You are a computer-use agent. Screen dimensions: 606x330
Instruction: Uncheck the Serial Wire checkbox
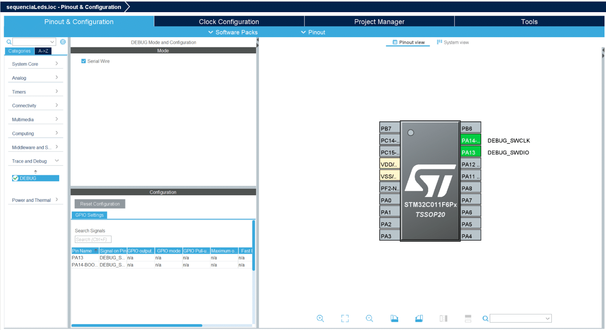(84, 61)
